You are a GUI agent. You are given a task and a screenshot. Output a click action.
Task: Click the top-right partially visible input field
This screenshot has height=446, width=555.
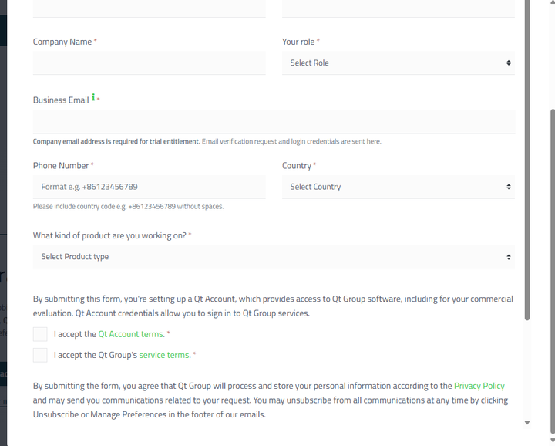coord(398,8)
